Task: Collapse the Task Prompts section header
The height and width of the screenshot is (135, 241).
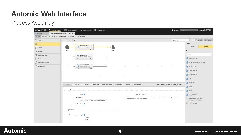Action: pos(134,89)
